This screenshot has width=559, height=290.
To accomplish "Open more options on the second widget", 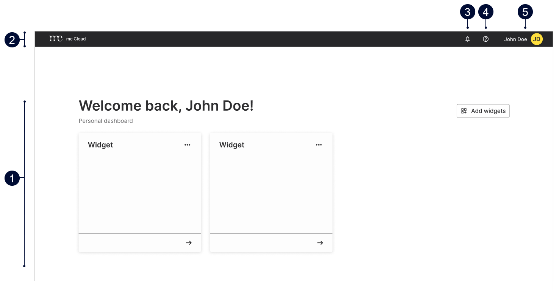I will 319,145.
